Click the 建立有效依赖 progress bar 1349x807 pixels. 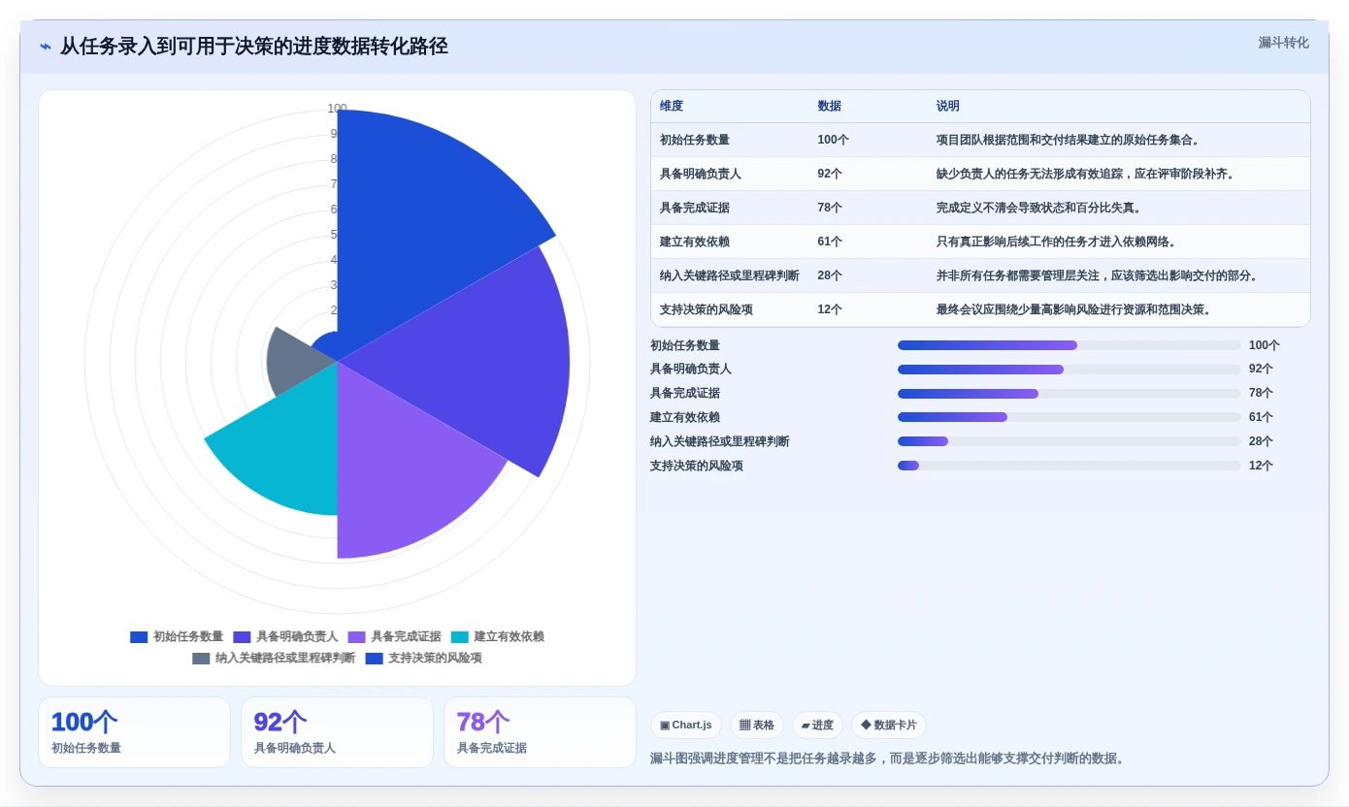coord(1069,417)
